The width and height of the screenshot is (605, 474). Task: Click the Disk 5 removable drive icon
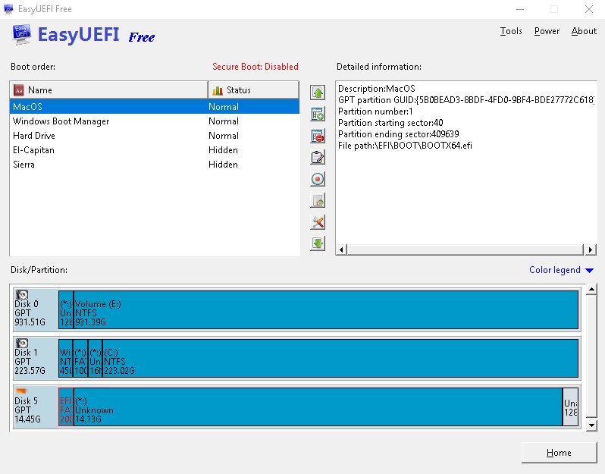[21, 391]
